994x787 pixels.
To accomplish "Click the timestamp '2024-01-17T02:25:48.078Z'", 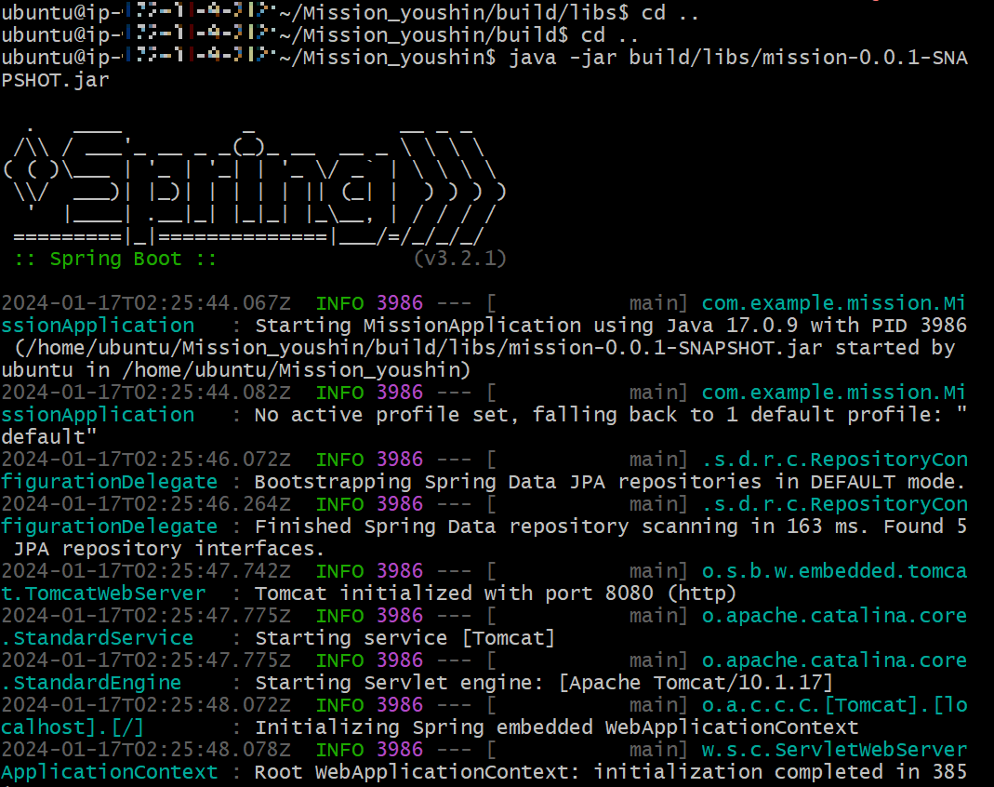I will pyautogui.click(x=146, y=750).
